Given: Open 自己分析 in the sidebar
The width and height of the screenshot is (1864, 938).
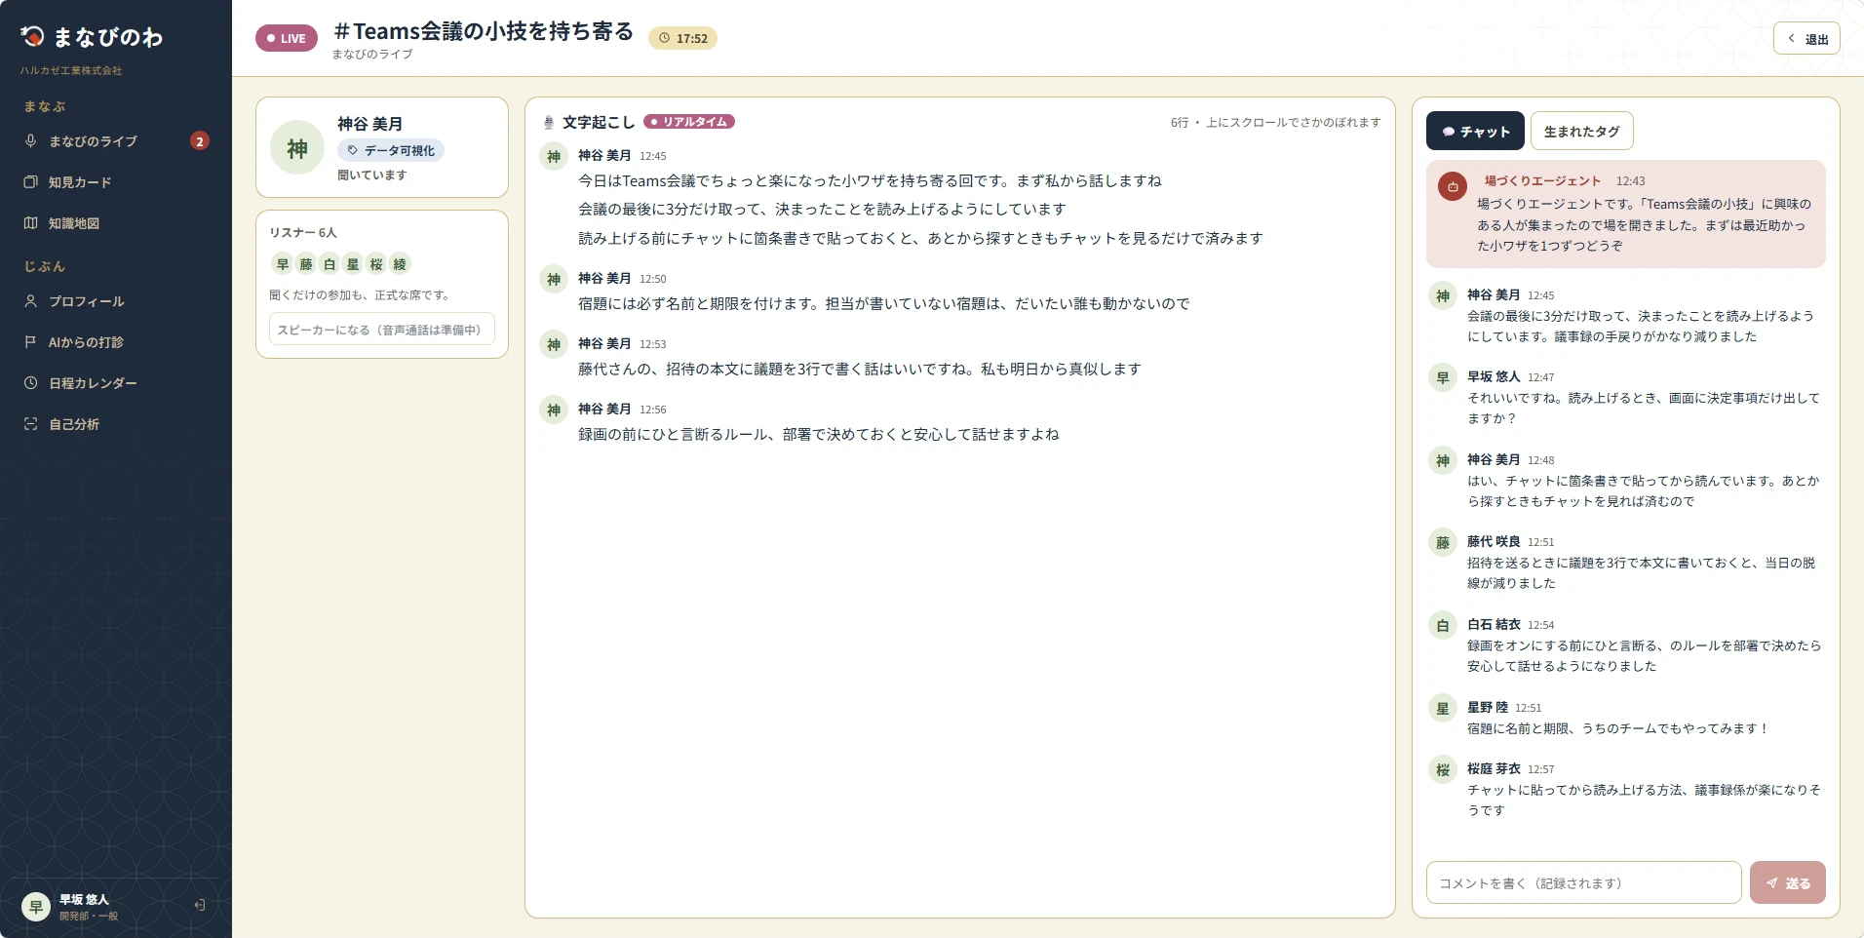Looking at the screenshot, I should [116, 424].
